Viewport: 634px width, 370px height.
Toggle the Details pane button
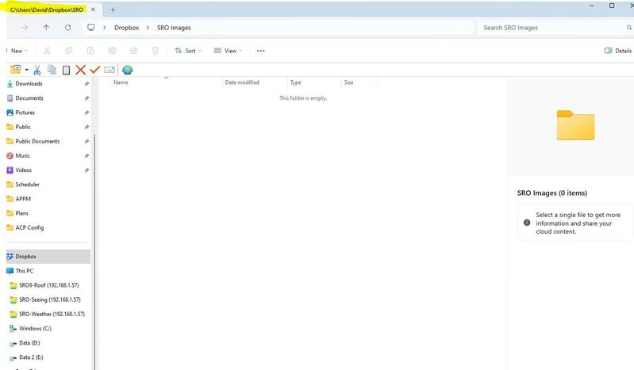[x=618, y=51]
